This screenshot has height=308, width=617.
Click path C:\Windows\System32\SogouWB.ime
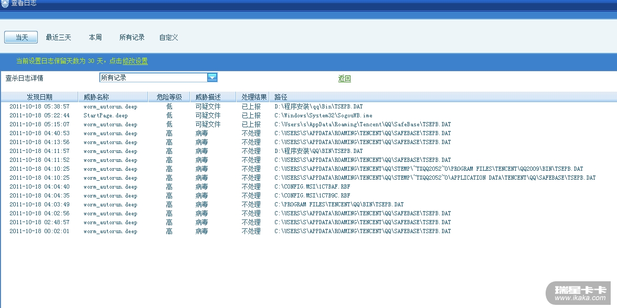[x=323, y=115]
